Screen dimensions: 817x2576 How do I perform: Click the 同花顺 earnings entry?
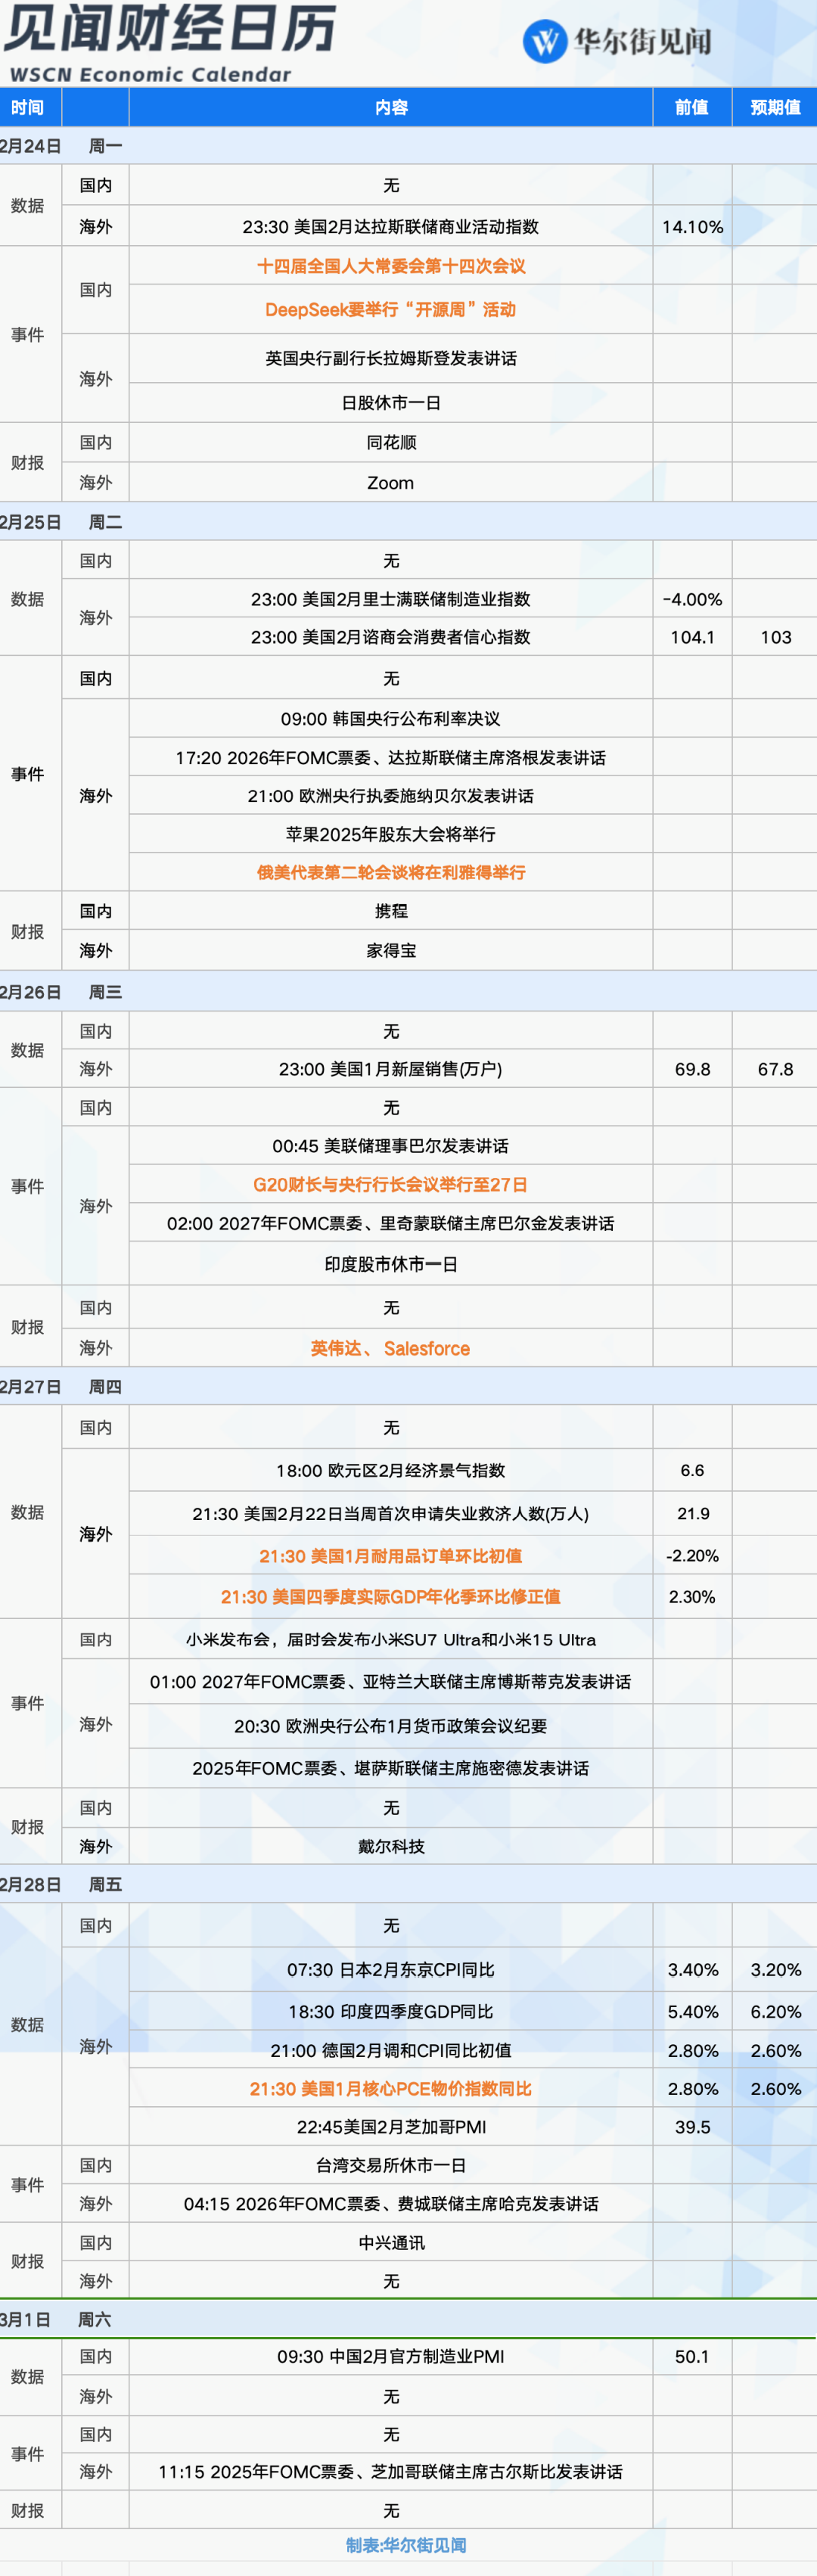pyautogui.click(x=391, y=442)
